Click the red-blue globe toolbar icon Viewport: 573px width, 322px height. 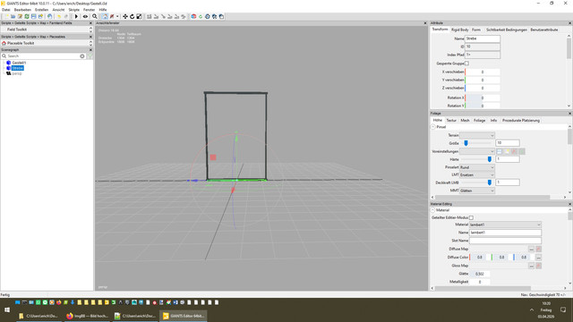click(x=193, y=16)
